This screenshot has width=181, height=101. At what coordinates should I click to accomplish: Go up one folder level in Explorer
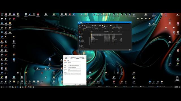[x=83, y=30]
